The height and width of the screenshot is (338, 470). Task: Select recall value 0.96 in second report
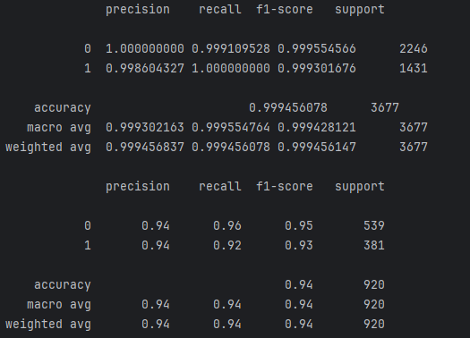point(227,225)
